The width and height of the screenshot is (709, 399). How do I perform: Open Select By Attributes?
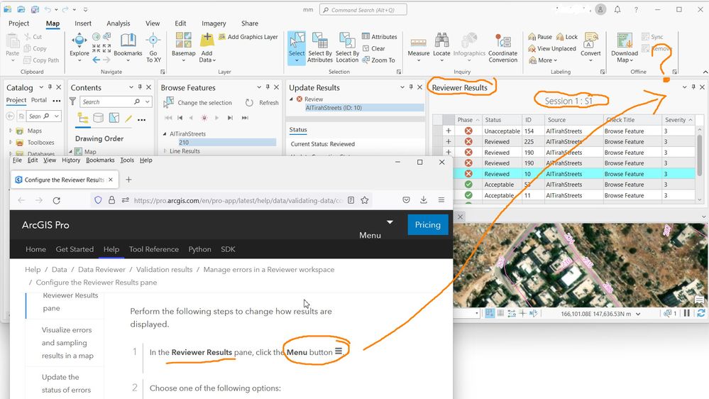click(x=319, y=47)
